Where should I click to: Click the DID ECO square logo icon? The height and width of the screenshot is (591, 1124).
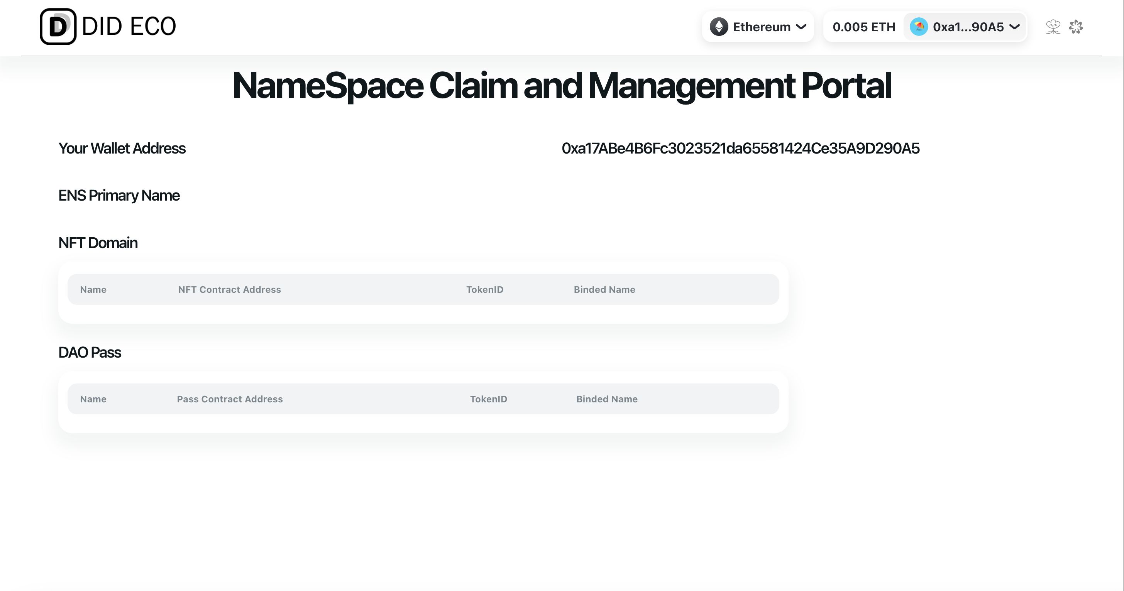pyautogui.click(x=58, y=27)
